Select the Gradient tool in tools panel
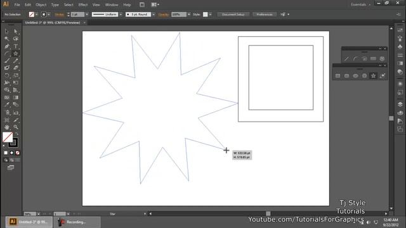This screenshot has height=228, width=406. pyautogui.click(x=15, y=98)
